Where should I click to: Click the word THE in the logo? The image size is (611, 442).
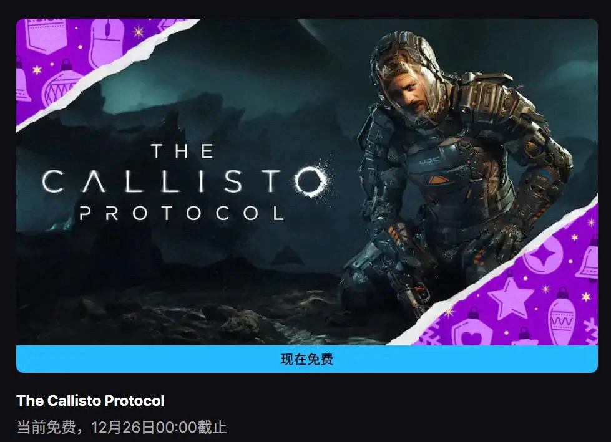tap(182, 151)
